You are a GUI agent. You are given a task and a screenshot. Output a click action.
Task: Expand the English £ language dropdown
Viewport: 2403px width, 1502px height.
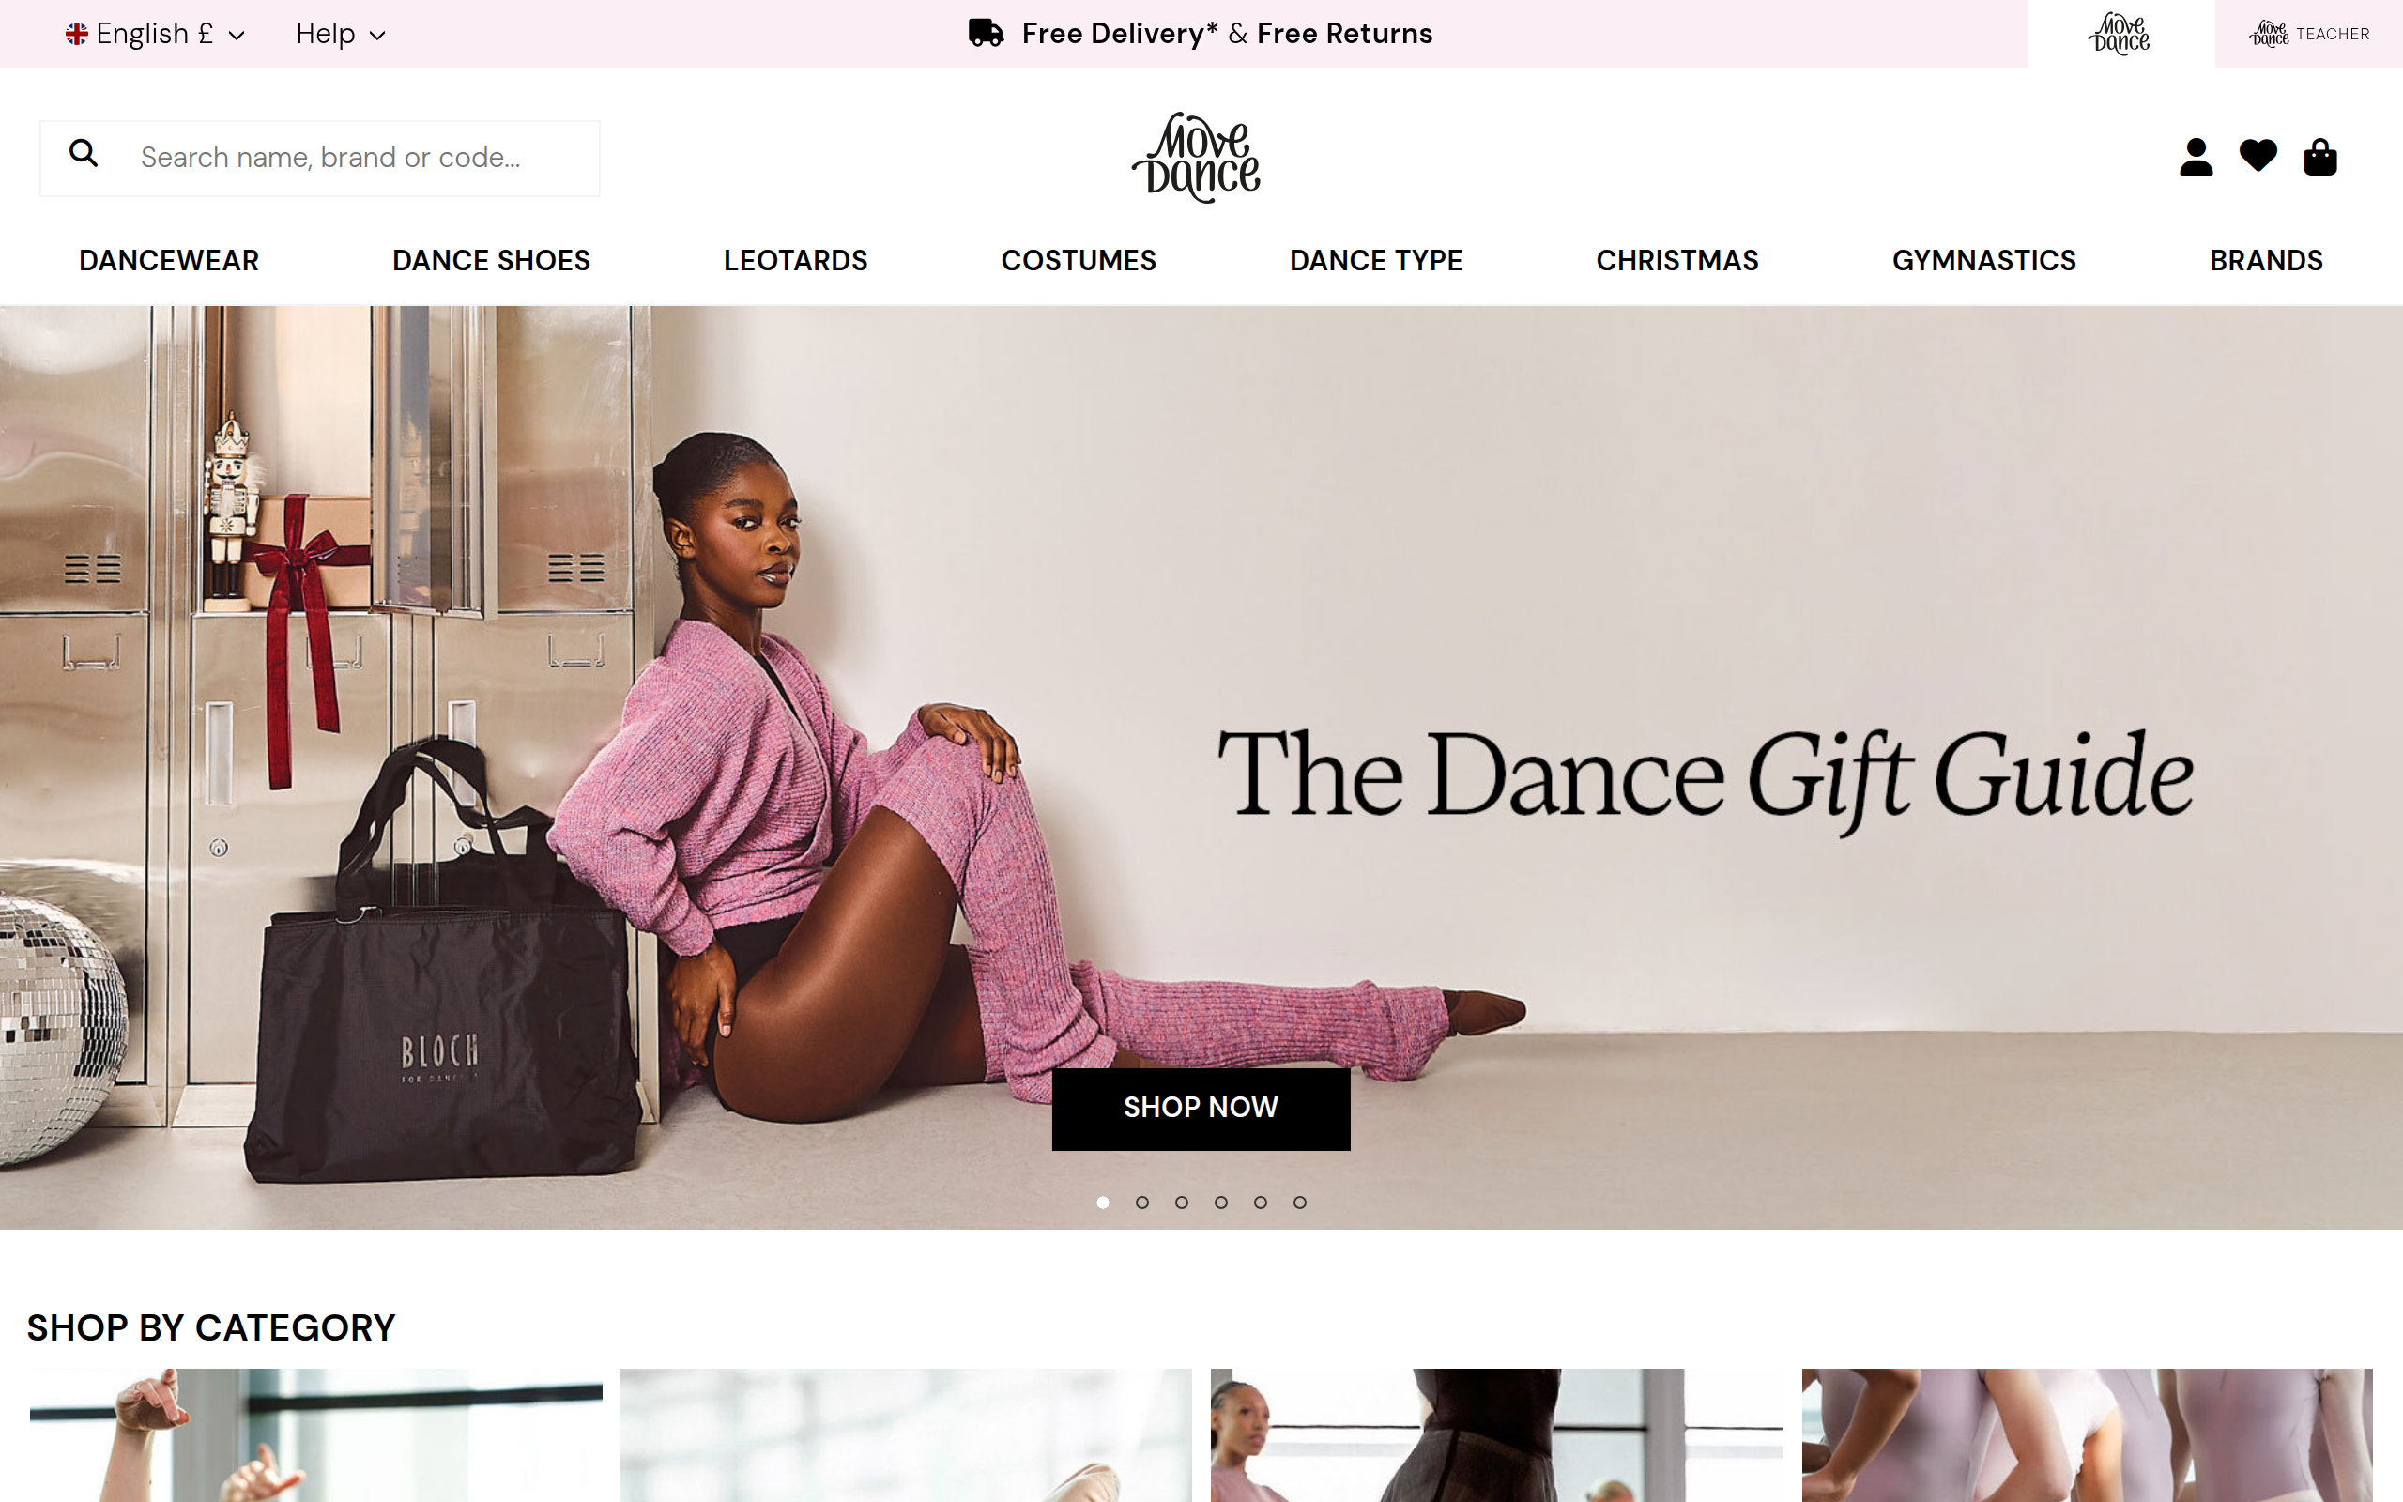coord(155,34)
